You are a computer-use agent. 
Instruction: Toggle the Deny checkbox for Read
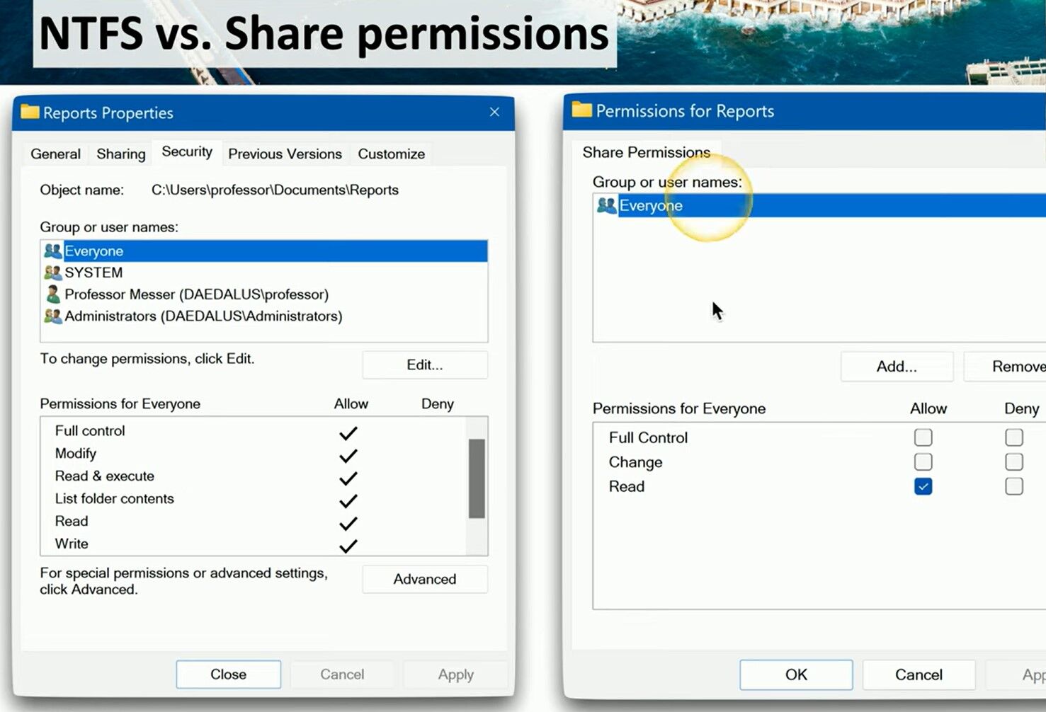point(1013,487)
